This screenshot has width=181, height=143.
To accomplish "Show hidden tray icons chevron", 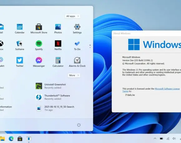I will click(155, 139).
